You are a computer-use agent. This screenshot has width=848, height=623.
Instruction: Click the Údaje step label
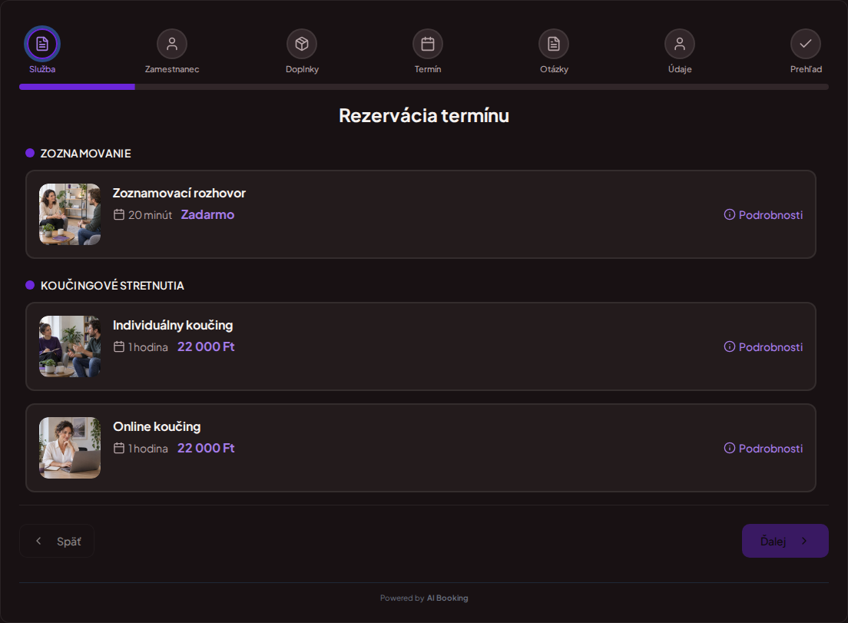click(680, 69)
